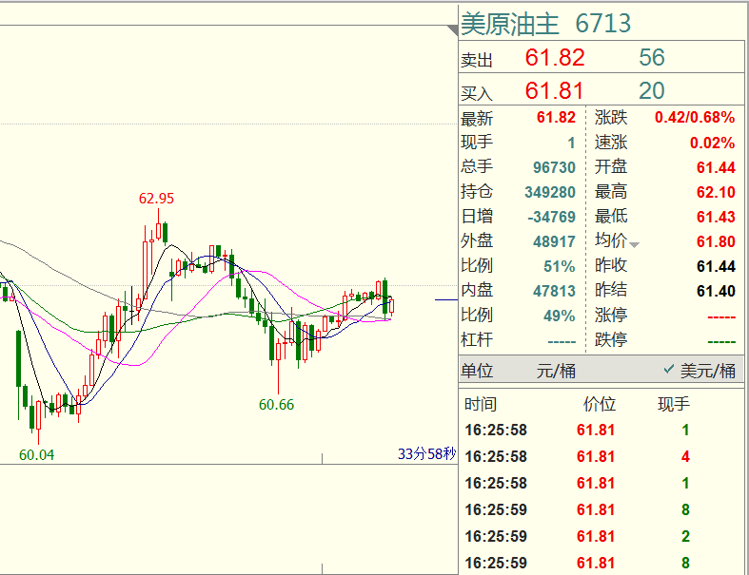This screenshot has width=749, height=575.
Task: Select the 买入 price 61.81
Action: (x=554, y=90)
